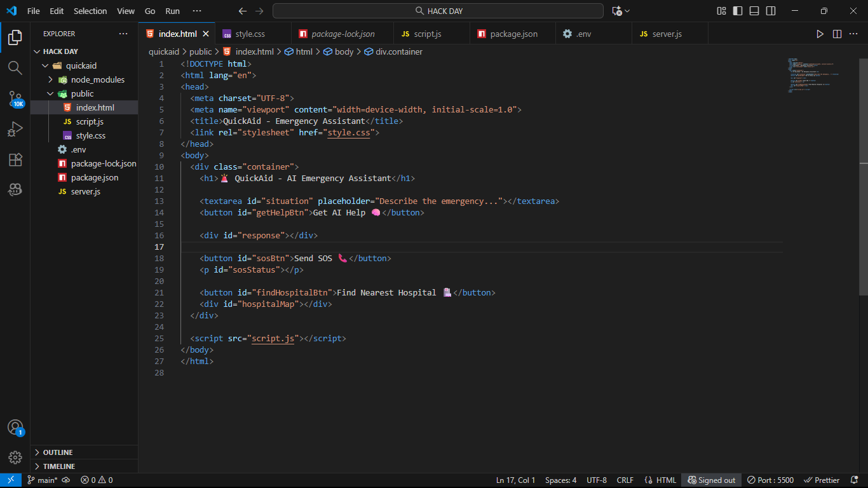Open the Accounts menu icon
Screen dimensions: 868x488
[15, 428]
